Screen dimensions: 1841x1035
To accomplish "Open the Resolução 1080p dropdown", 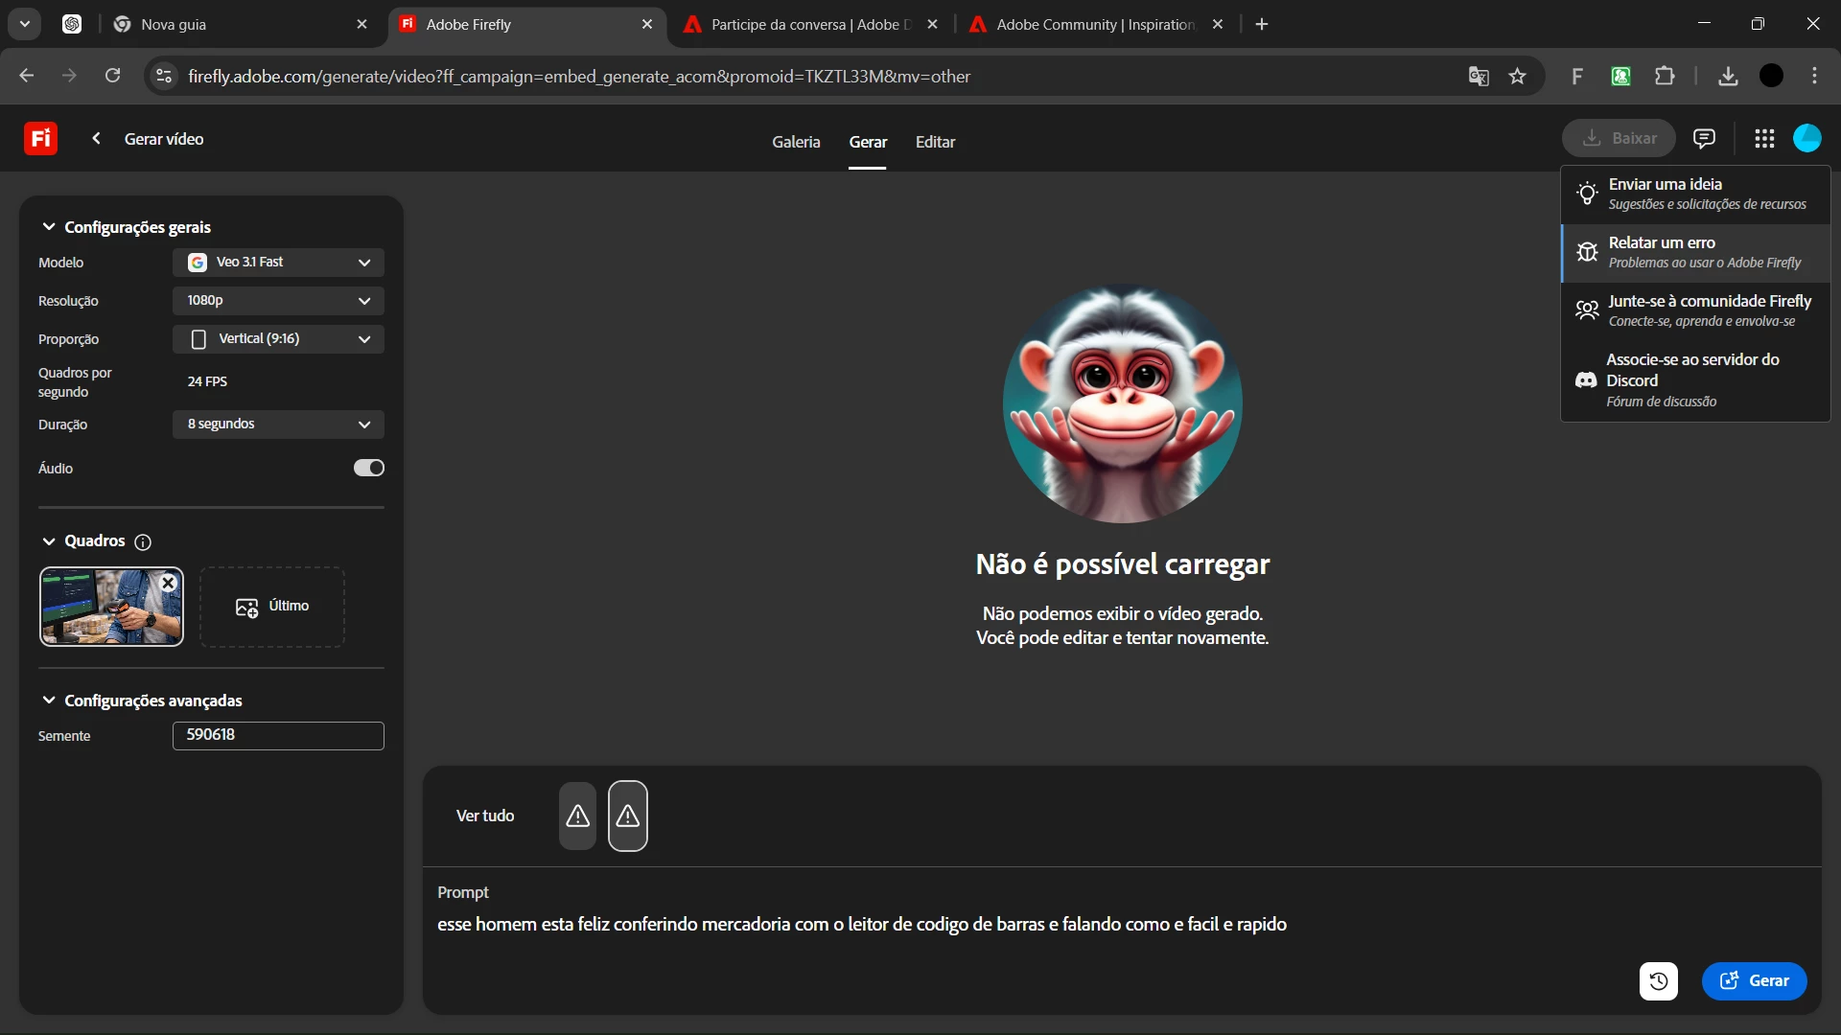I will click(x=278, y=300).
